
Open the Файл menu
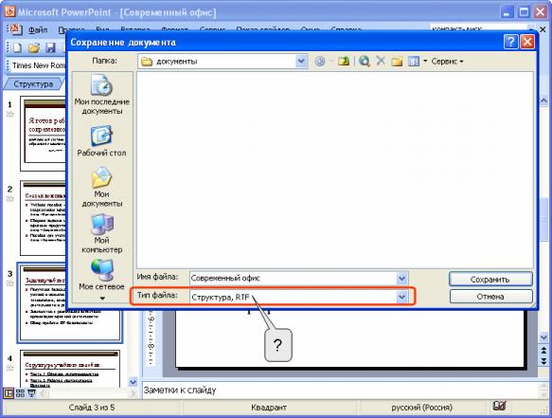point(38,30)
